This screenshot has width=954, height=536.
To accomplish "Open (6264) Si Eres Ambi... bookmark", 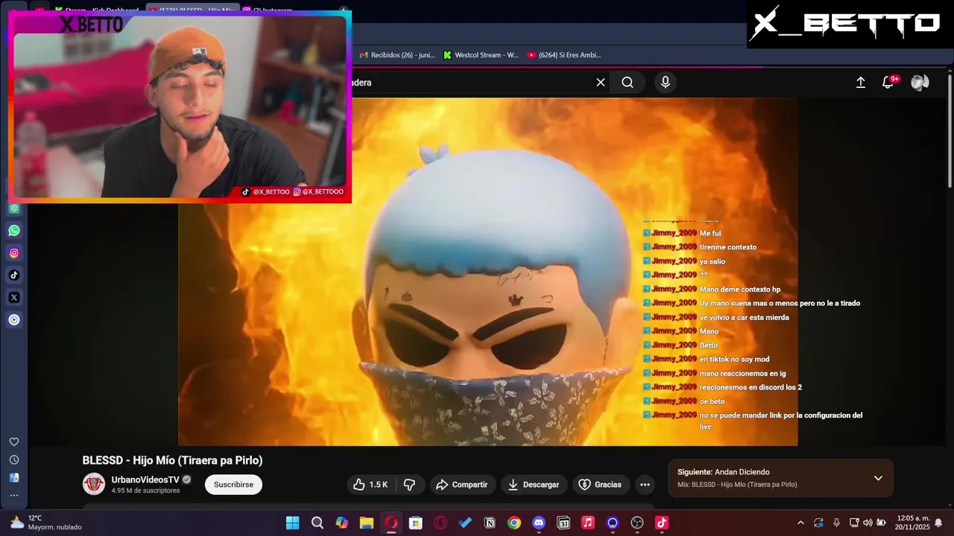I will [563, 55].
